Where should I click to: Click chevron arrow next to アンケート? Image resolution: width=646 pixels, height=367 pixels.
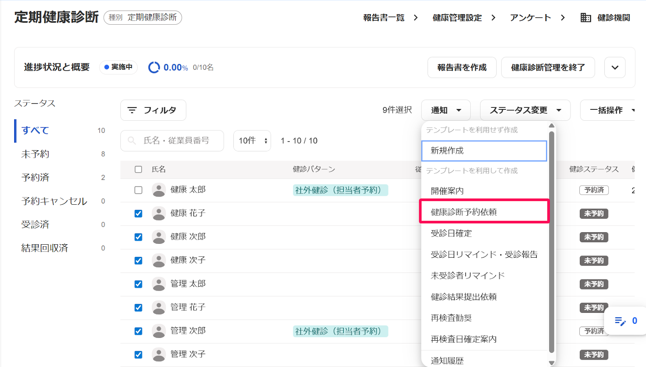coord(563,18)
